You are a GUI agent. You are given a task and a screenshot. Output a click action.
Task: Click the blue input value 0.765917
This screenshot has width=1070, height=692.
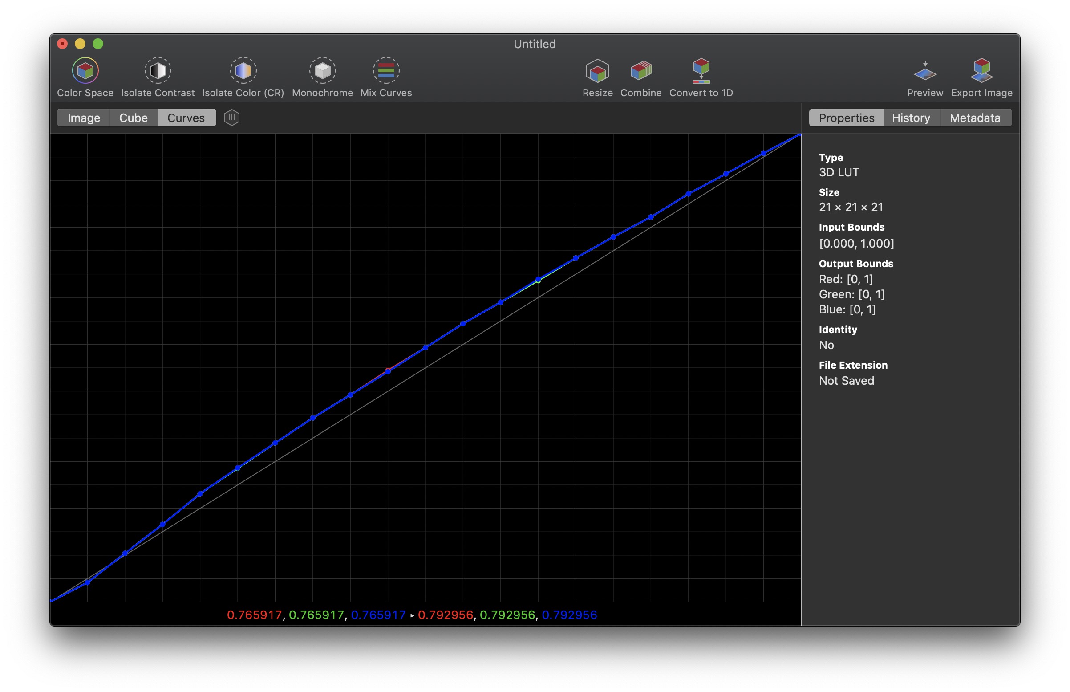[x=378, y=615]
